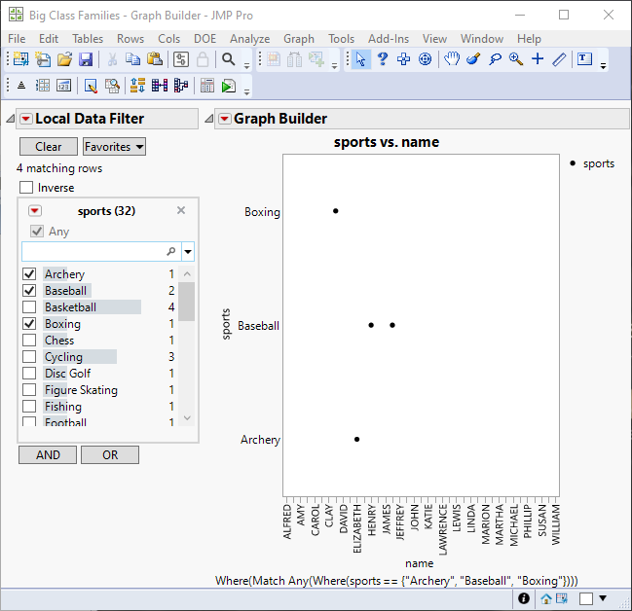Open the Graph menu
This screenshot has width=632, height=611.
click(x=299, y=39)
